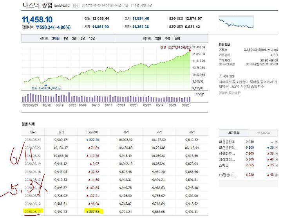282x218 pixels.
Task: Click the 미국 country badge
Action: coord(76,5)
